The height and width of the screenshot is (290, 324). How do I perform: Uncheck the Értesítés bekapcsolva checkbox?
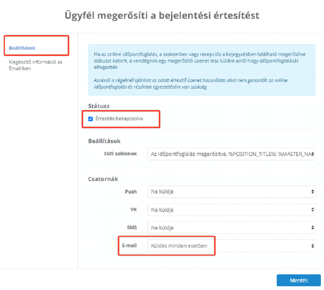pyautogui.click(x=90, y=119)
